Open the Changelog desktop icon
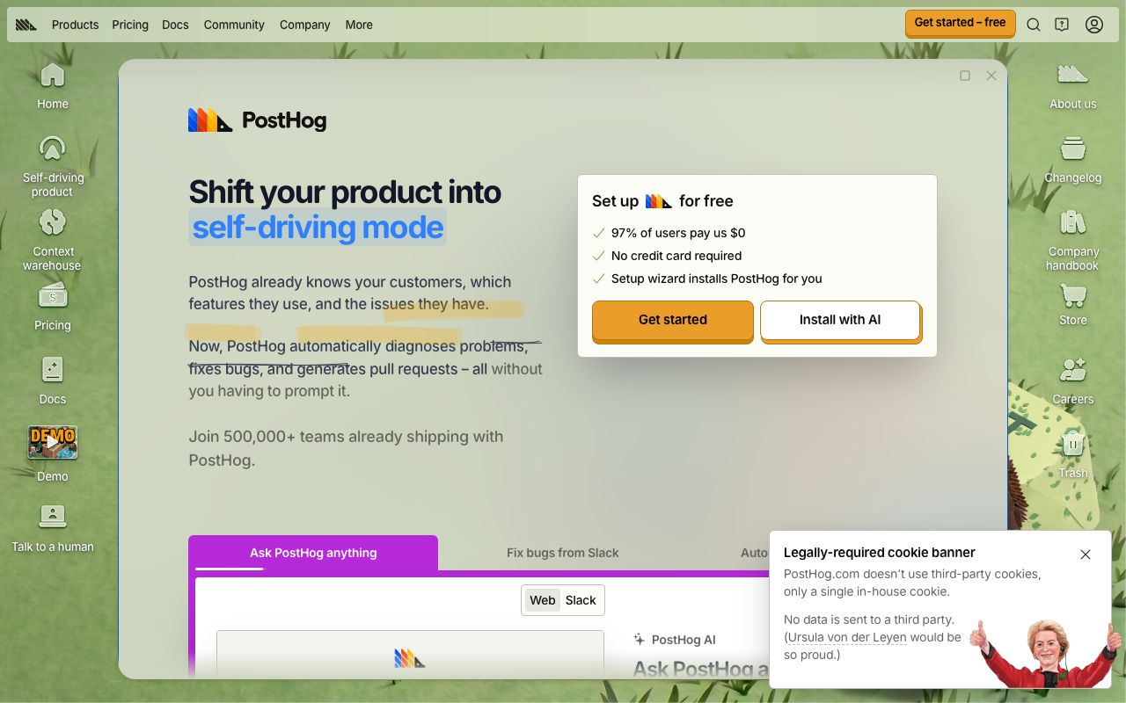 (1073, 159)
